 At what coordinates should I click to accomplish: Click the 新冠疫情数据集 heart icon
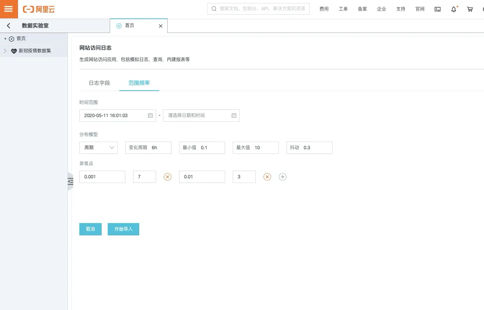(x=14, y=51)
